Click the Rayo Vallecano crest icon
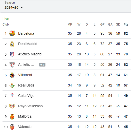131x130 pixels. coord(12,106)
